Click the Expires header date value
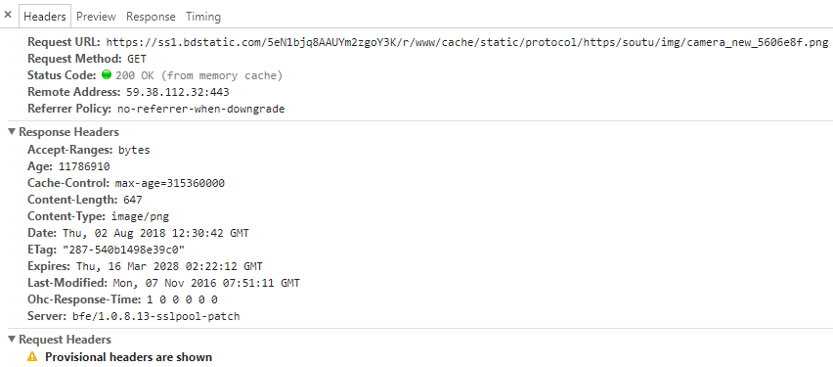The width and height of the screenshot is (833, 367). pyautogui.click(x=169, y=266)
